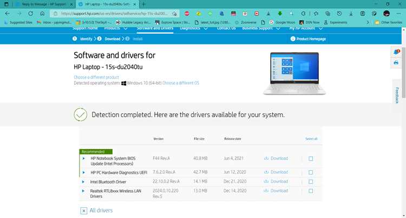Expand HP Notebook System BIOS Update row
Viewport: 406px width, 218px height.
tap(83, 158)
